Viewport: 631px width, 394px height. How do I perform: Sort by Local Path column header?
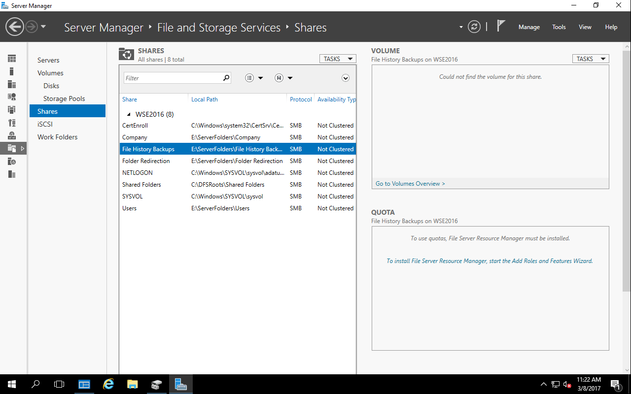pos(205,99)
